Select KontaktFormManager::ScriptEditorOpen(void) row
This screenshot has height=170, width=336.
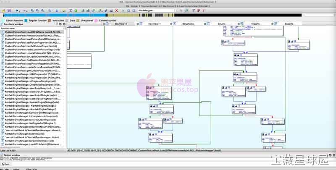32,141
